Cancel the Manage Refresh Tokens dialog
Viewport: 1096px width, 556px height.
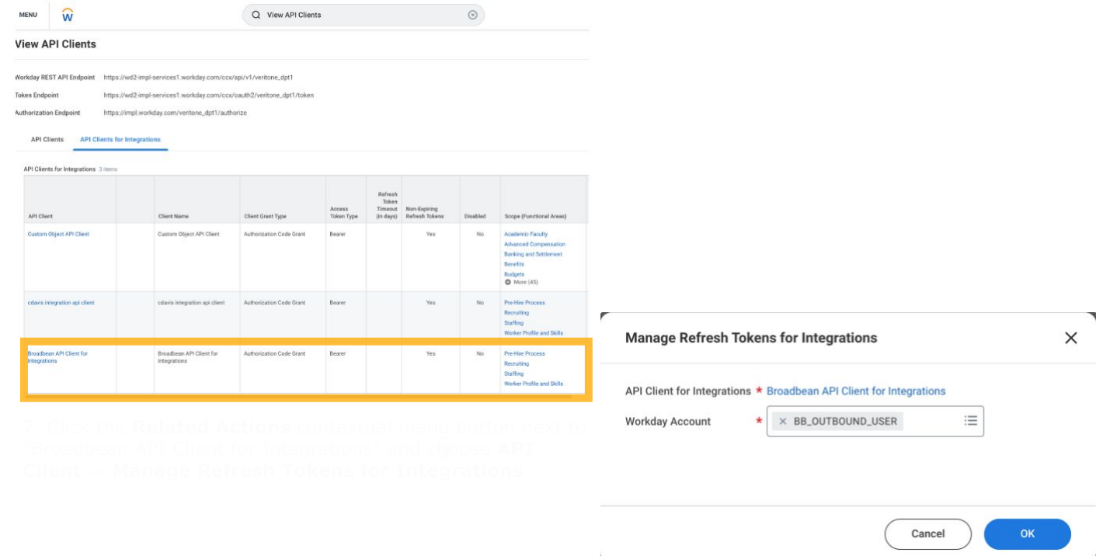(x=927, y=533)
